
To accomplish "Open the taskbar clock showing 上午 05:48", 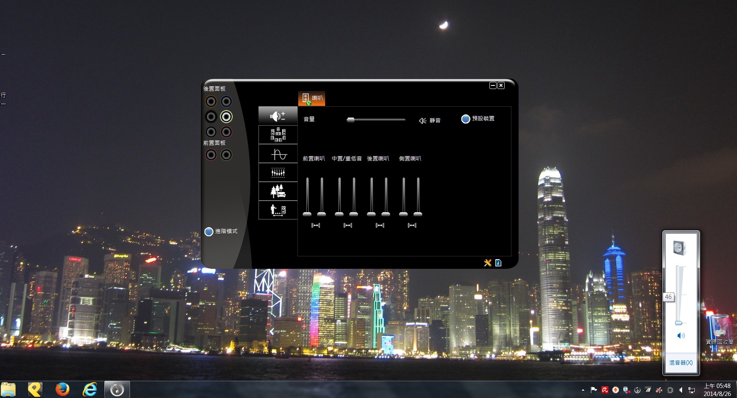I will coord(717,390).
